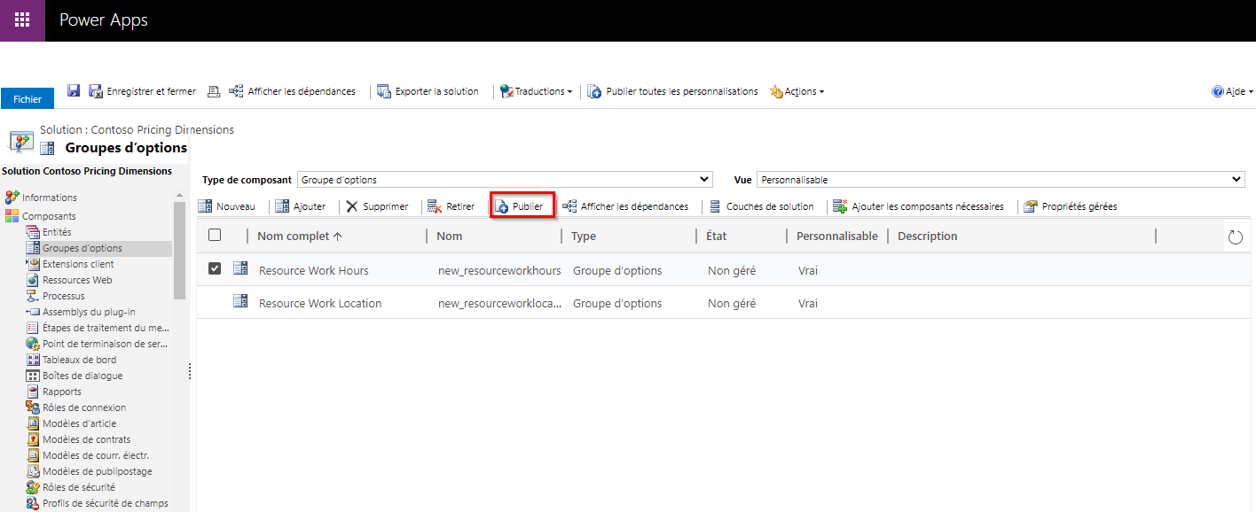
Task: Select Étapes de traitement du message node
Action: coord(106,328)
